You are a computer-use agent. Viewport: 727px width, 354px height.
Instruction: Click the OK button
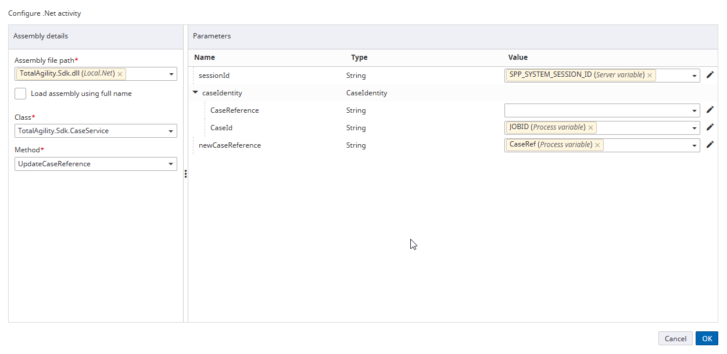pyautogui.click(x=707, y=338)
